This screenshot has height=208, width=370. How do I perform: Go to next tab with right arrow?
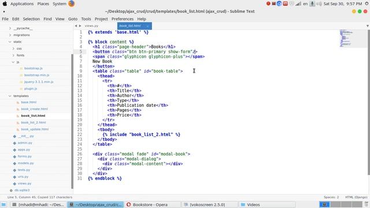pos(80,25)
